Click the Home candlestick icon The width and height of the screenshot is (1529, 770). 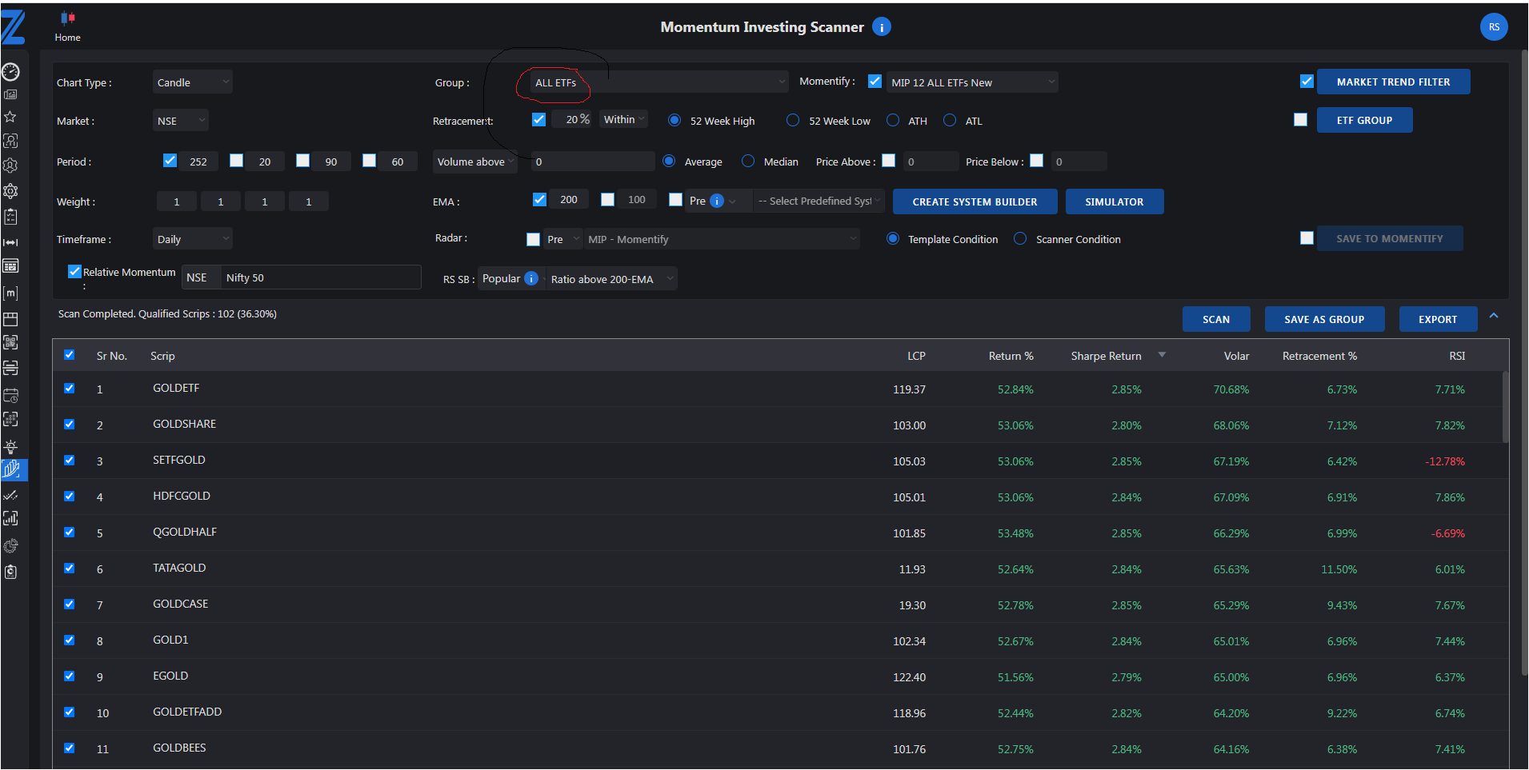click(x=68, y=18)
